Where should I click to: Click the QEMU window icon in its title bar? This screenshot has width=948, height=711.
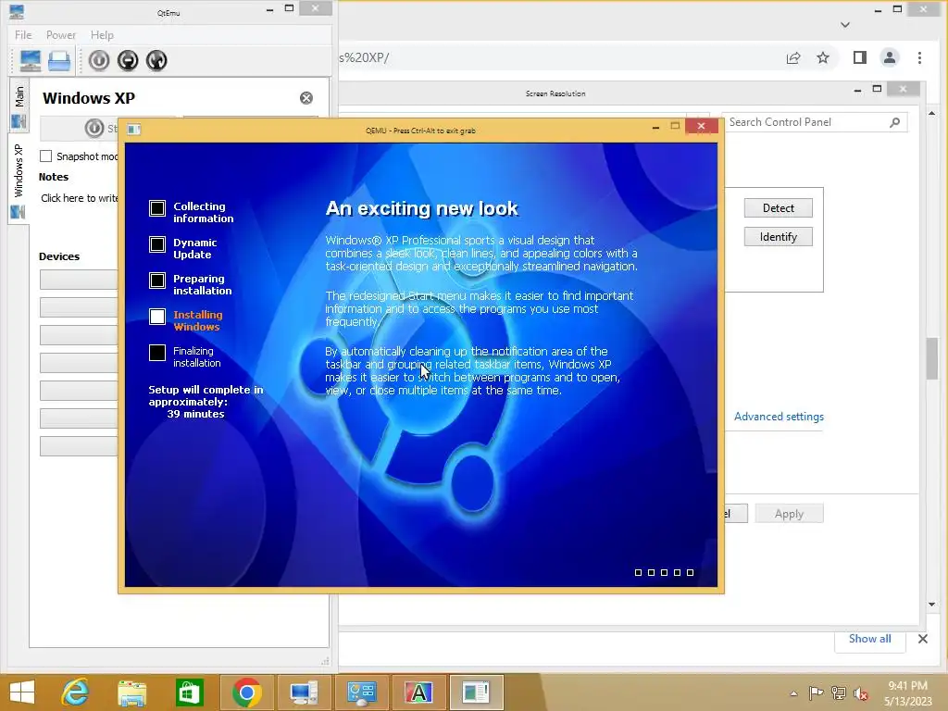(x=134, y=130)
